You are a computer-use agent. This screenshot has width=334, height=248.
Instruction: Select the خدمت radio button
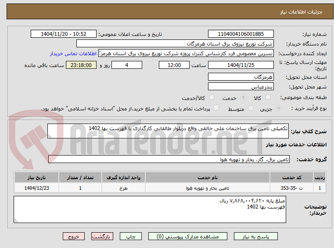[243, 97]
